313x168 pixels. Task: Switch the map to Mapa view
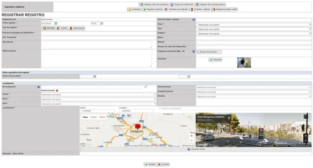85,117
